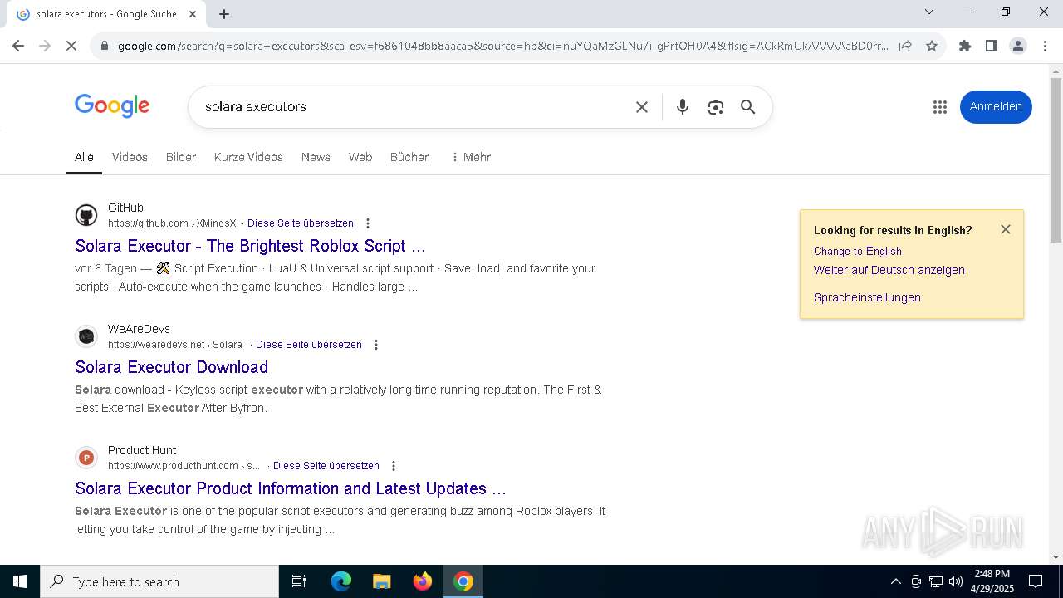Screen dimensions: 1063x598
Task: Open Solara Executor Brightest Roblox Script link
Action: point(250,246)
